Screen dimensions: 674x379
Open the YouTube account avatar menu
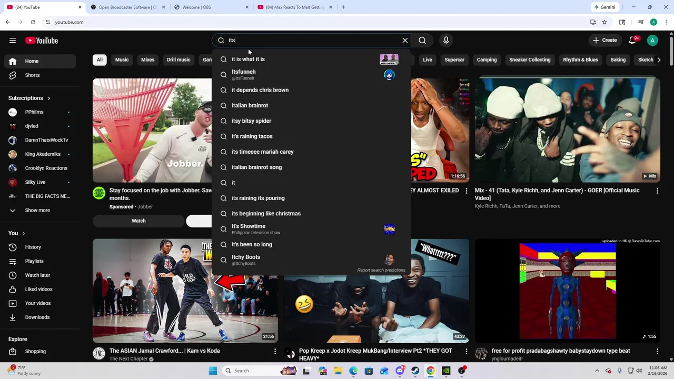pyautogui.click(x=652, y=41)
